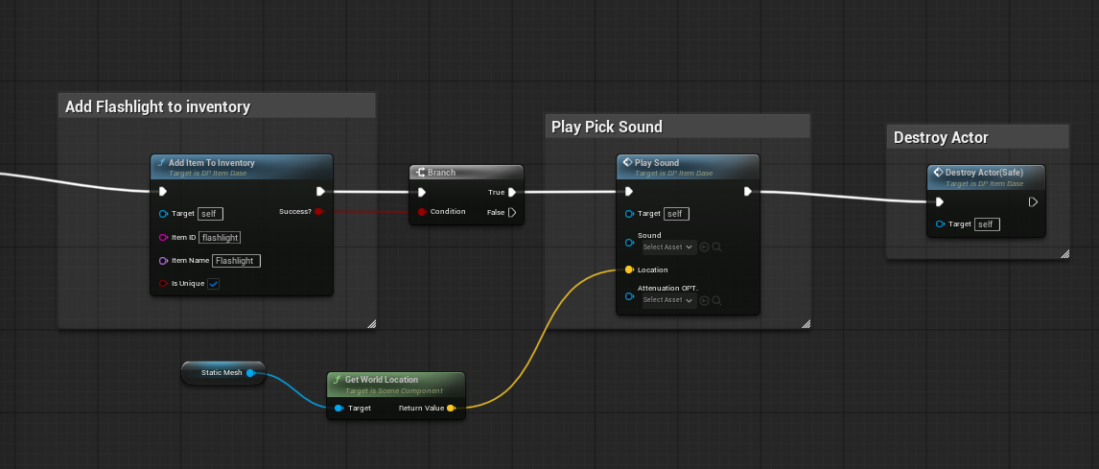
Task: Select the Static Mesh variable node
Action: (222, 373)
